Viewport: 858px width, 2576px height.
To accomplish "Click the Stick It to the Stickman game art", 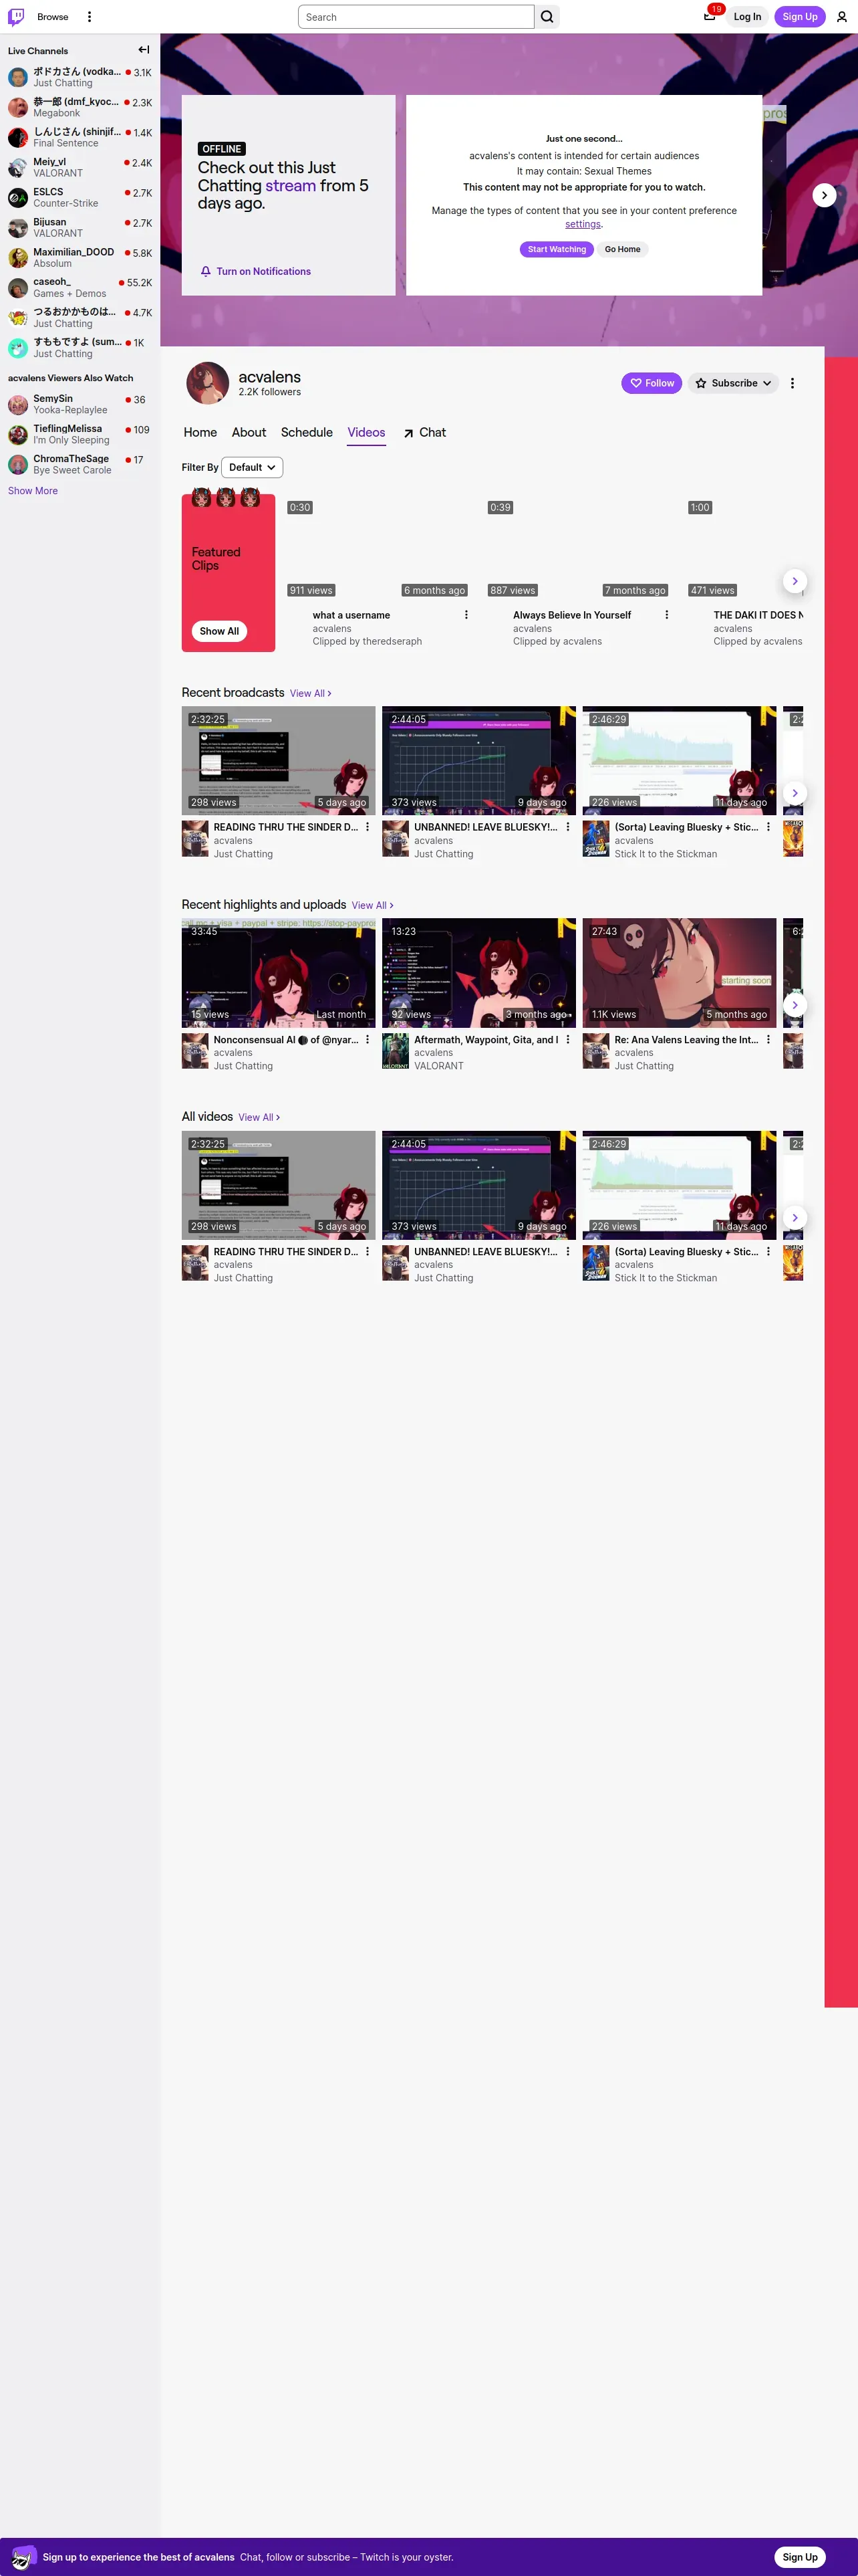I will click(595, 839).
